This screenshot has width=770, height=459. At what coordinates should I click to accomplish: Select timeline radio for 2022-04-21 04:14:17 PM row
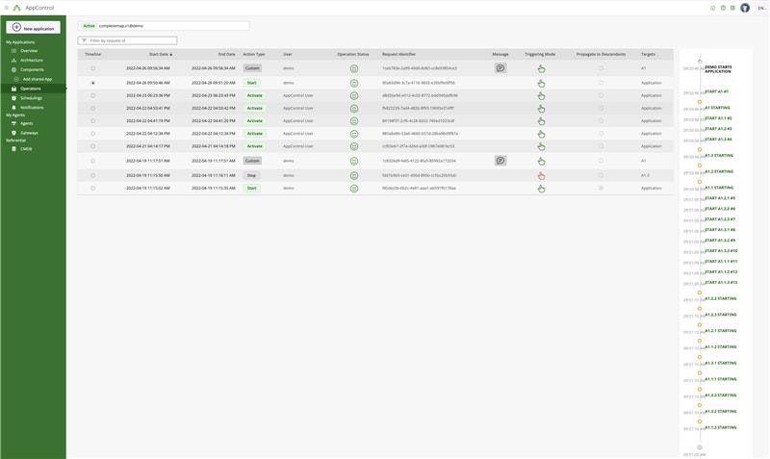click(x=92, y=146)
